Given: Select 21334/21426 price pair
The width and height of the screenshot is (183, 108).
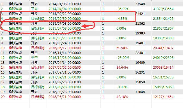Looking at the screenshot, I should click(x=163, y=19).
